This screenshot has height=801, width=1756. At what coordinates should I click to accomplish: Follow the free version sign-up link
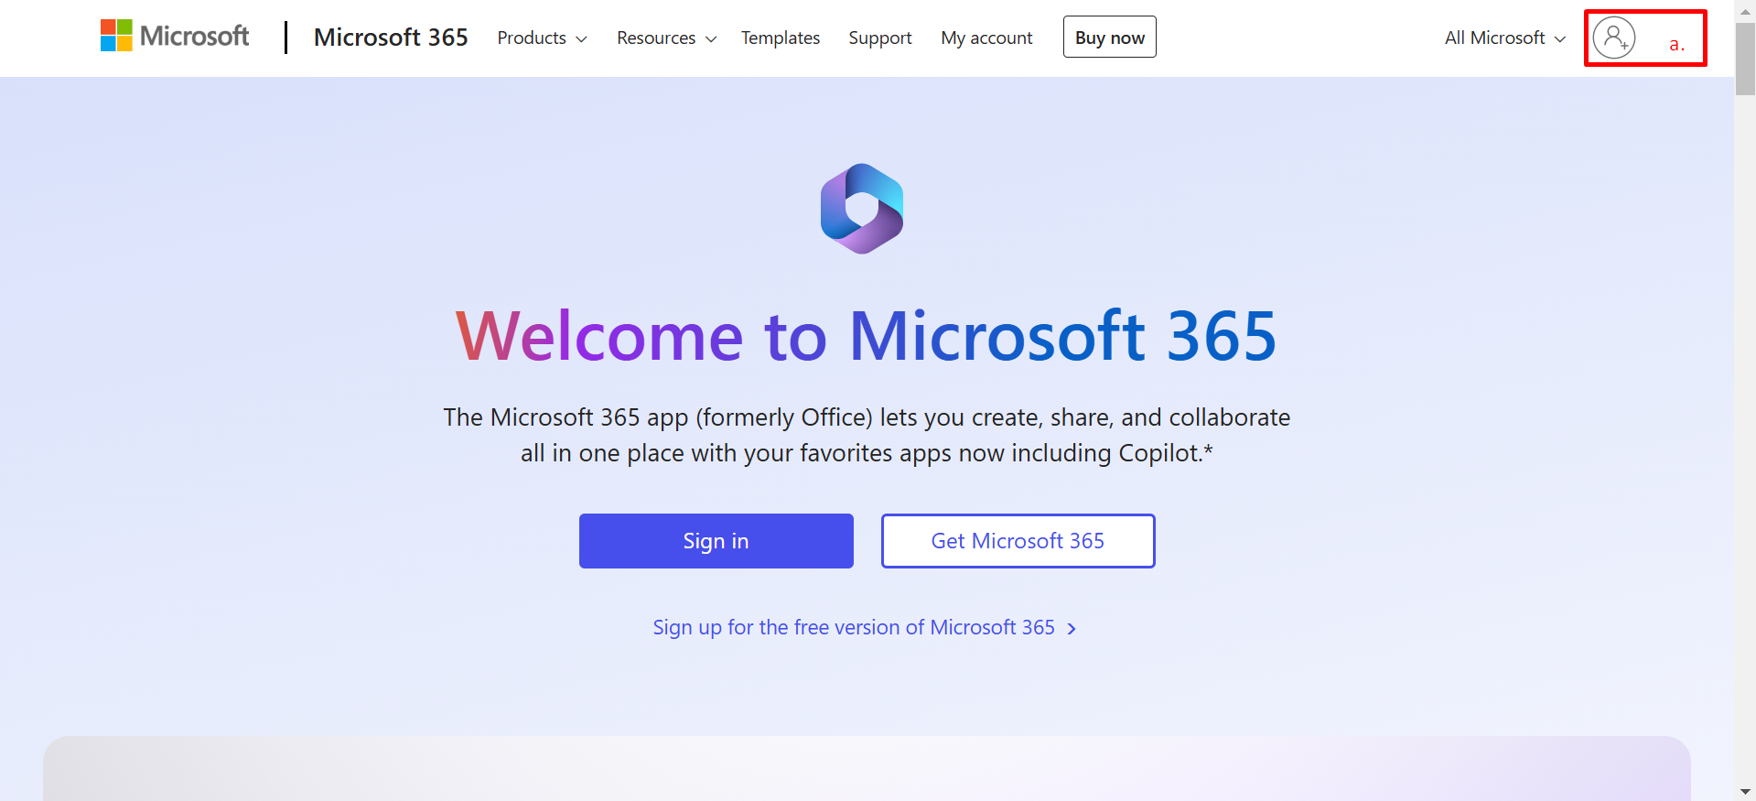click(x=865, y=628)
